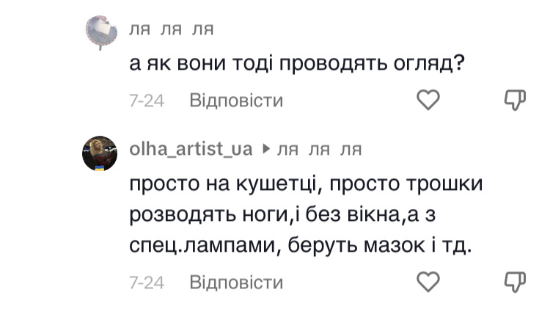Open the olha_artist_ua username link

click(x=191, y=149)
